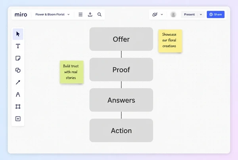Open board search magnifier
The height and width of the screenshot is (160, 238).
pos(100,15)
